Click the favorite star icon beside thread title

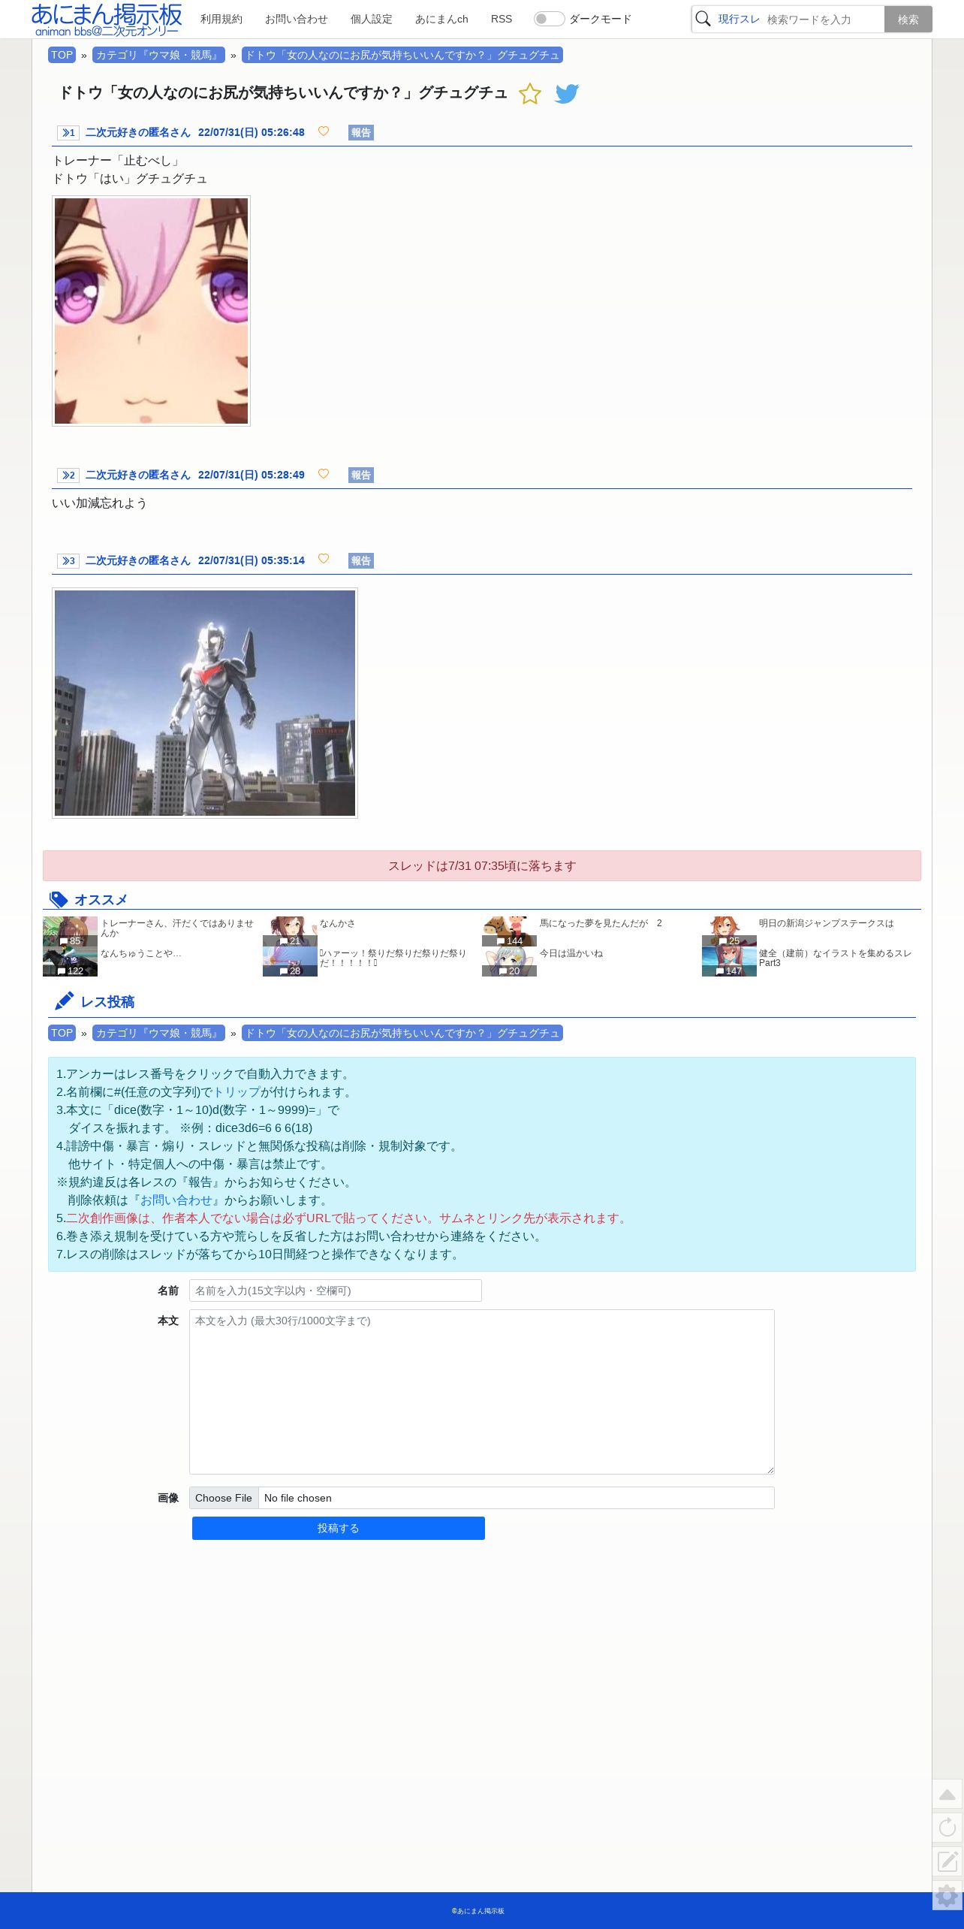pos(530,93)
